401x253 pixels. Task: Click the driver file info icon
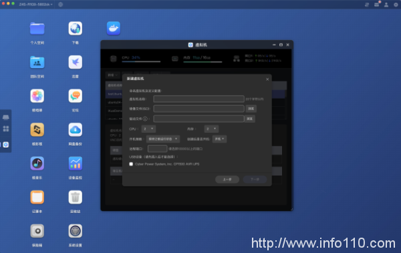(145, 119)
